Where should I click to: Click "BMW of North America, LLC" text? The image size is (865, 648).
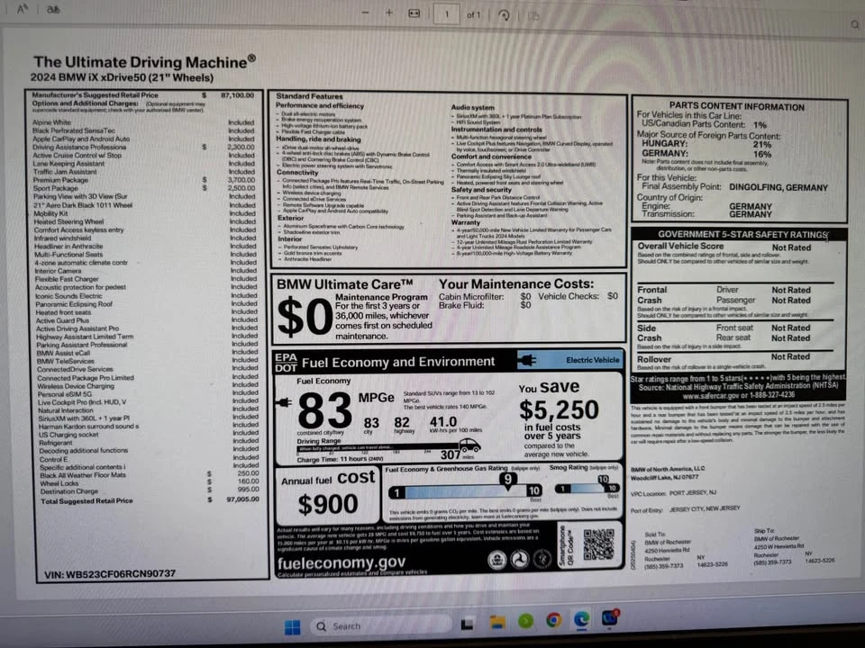tap(668, 469)
